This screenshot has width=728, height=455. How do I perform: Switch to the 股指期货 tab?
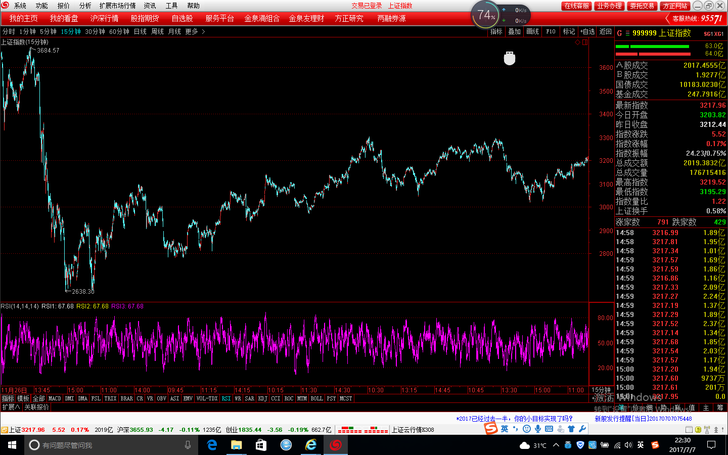pos(145,18)
